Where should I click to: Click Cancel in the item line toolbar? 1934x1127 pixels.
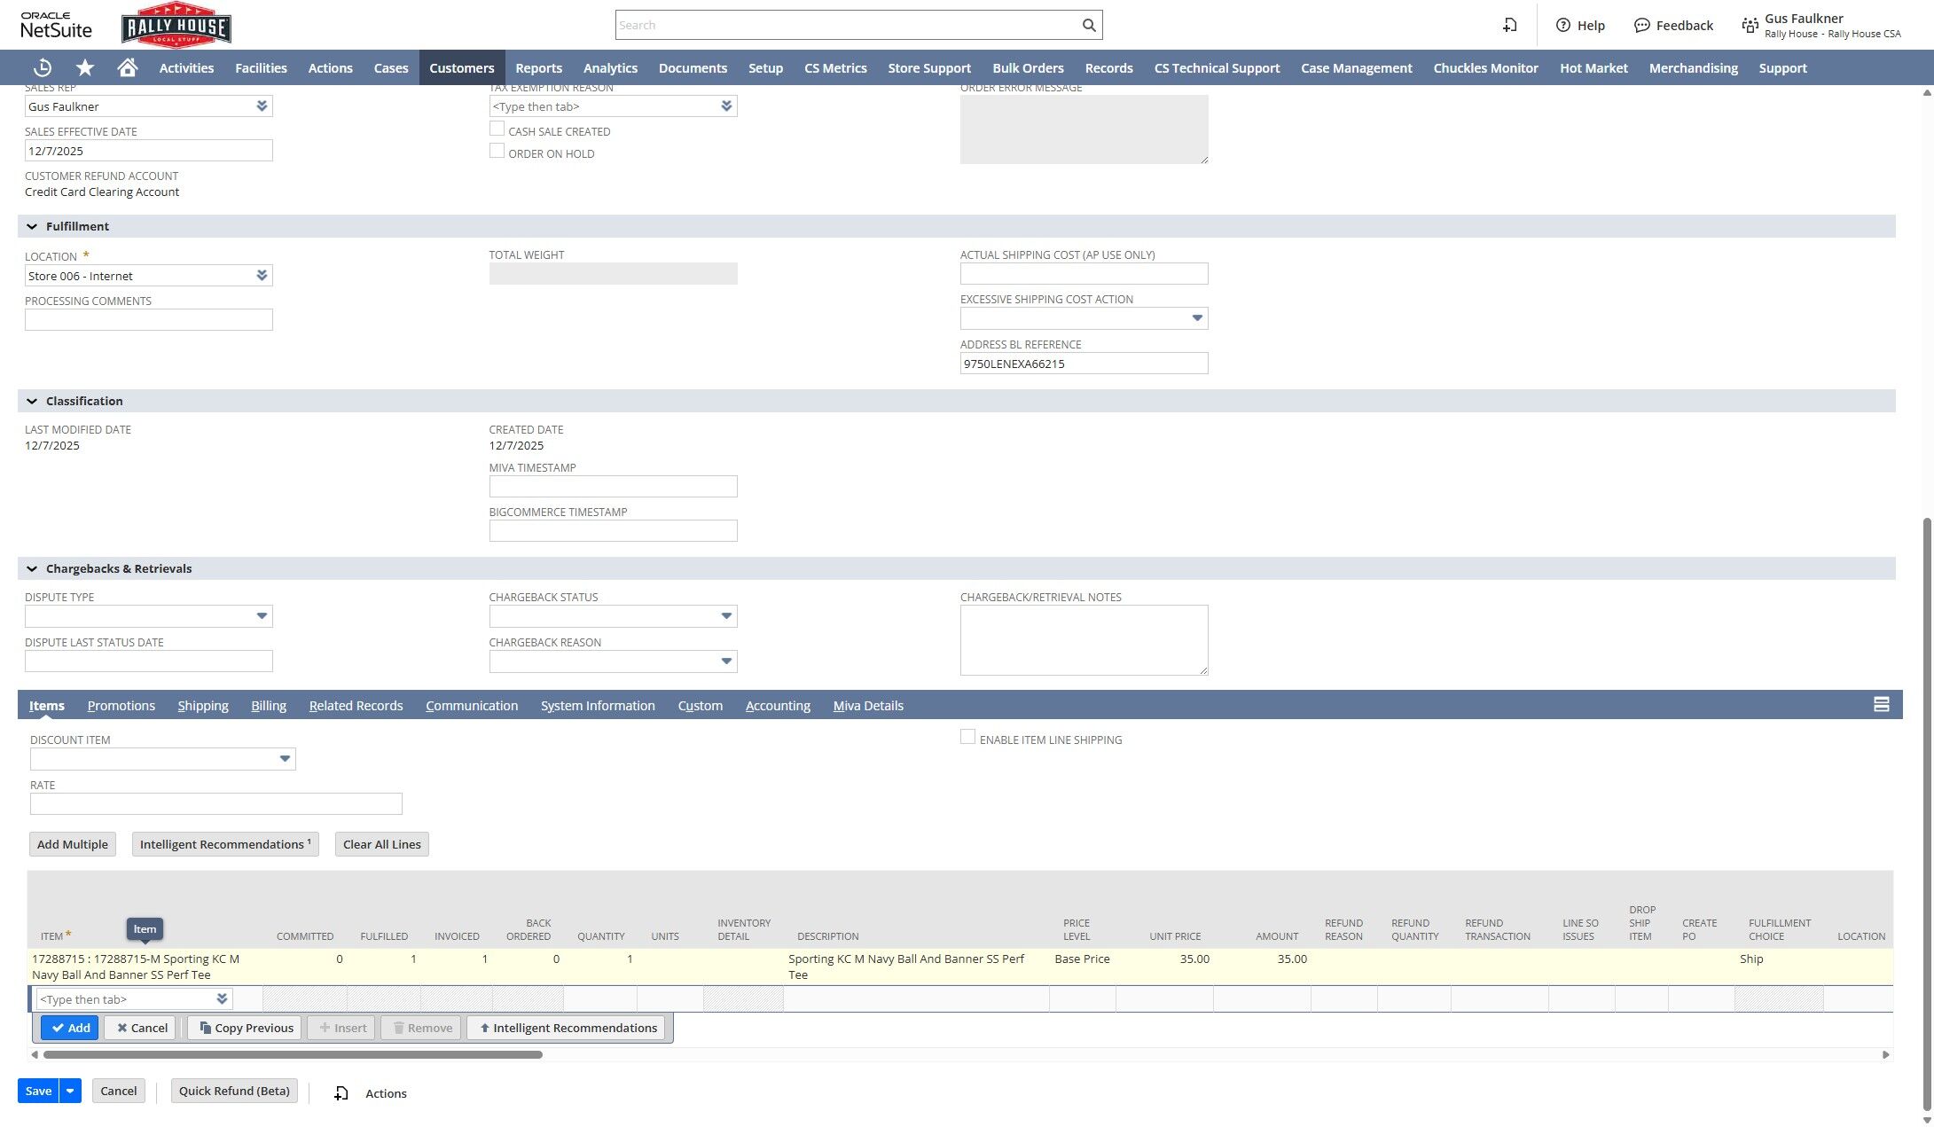click(x=140, y=1028)
